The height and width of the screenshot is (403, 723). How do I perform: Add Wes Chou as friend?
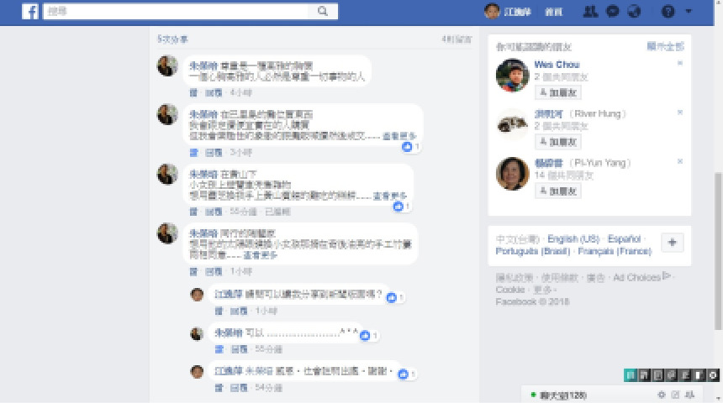[x=558, y=92]
